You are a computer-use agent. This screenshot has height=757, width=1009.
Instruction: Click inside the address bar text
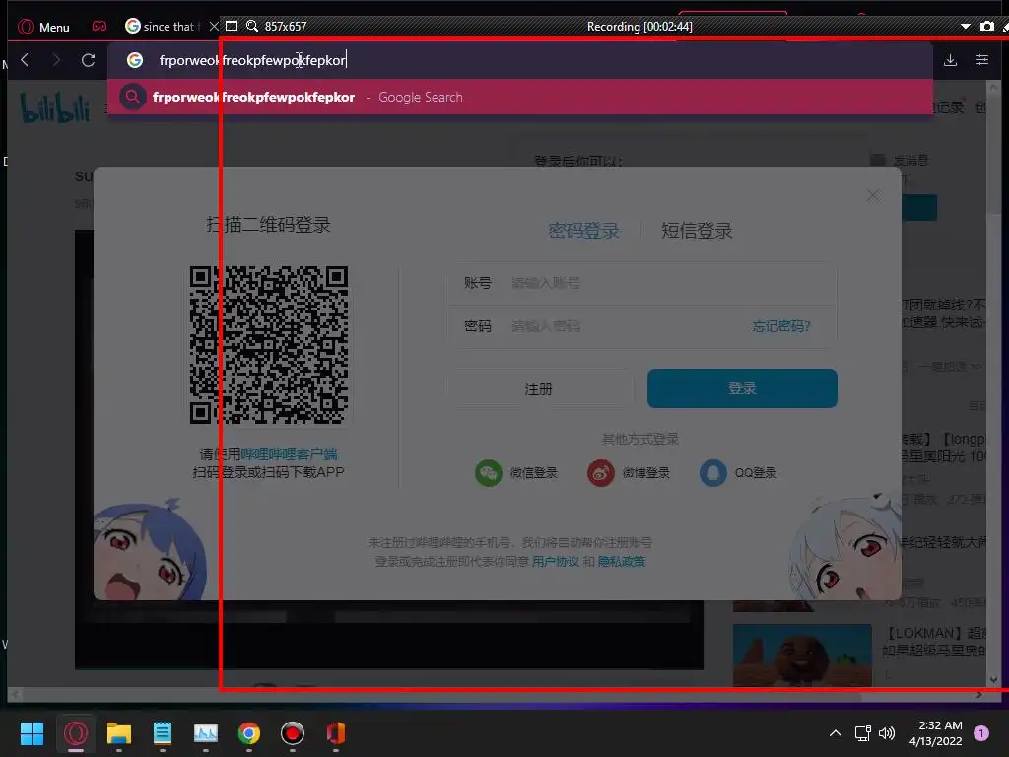pos(252,60)
